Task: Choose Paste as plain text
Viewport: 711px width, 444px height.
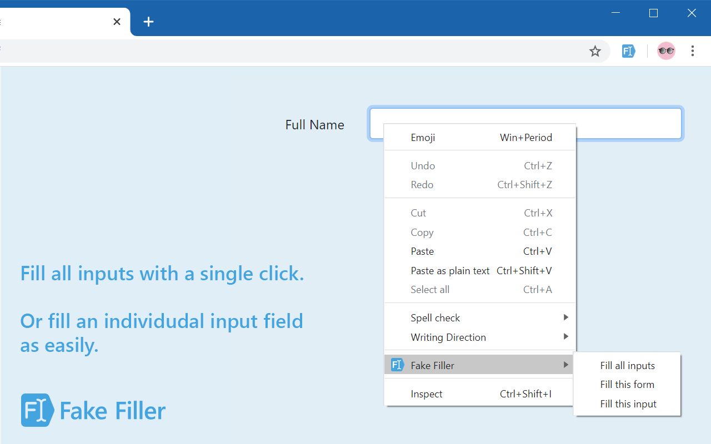Action: 450,270
